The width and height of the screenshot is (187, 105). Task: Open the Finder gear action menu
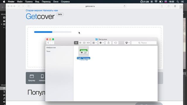[x=101, y=43]
